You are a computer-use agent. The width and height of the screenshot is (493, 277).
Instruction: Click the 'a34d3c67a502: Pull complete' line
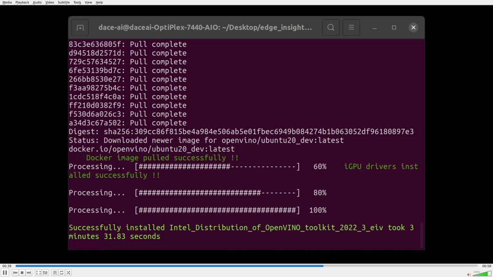tap(127, 123)
